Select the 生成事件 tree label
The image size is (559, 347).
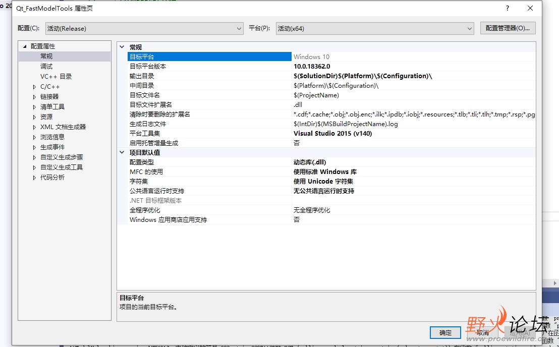(x=52, y=147)
